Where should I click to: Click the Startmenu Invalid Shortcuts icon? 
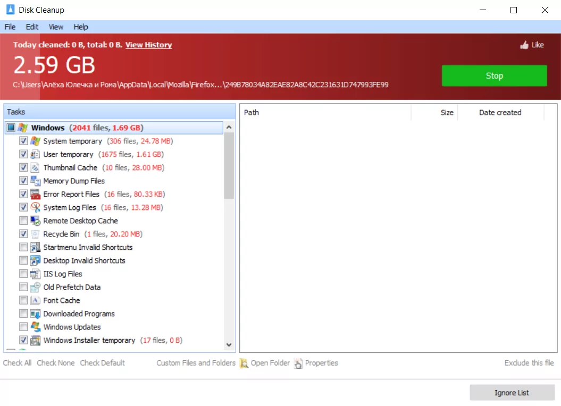tap(35, 247)
